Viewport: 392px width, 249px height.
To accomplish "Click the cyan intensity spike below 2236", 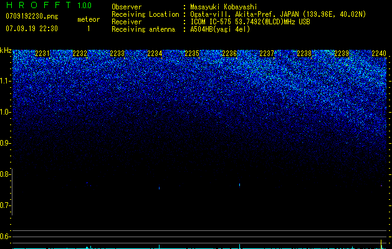I will coord(239,246).
